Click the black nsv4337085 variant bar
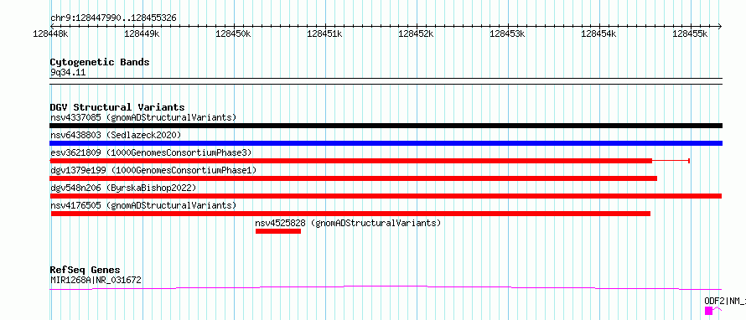Image resolution: width=746 pixels, height=320 pixels. pos(386,126)
